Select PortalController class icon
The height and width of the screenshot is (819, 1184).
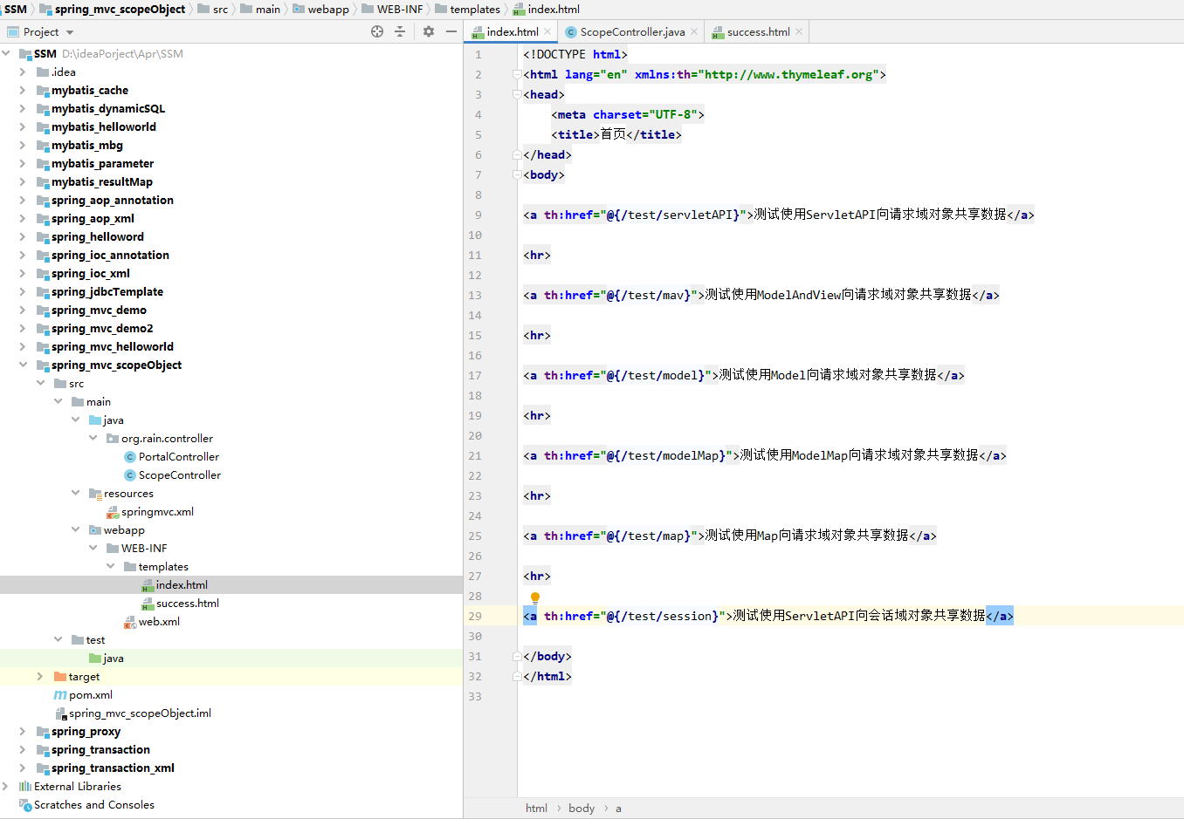(130, 457)
